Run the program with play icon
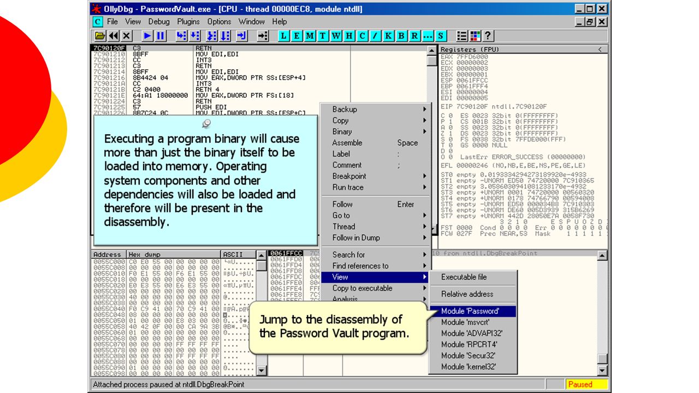The height and width of the screenshot is (393, 699). pyautogui.click(x=147, y=35)
